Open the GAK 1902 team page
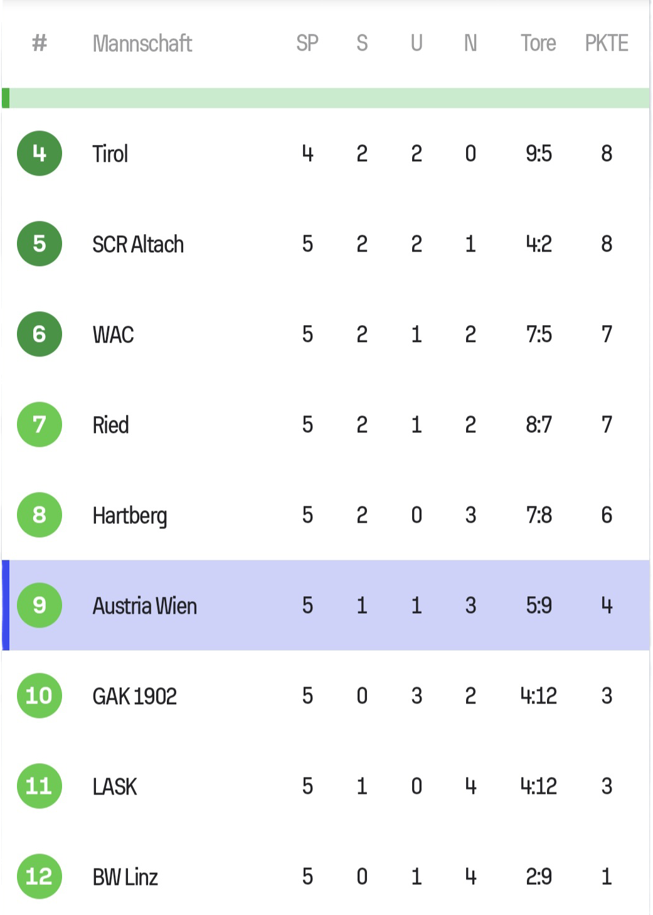 pyautogui.click(x=135, y=696)
